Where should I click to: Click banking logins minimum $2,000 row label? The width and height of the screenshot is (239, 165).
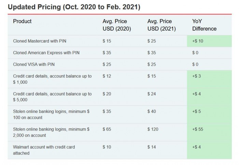[51, 132]
